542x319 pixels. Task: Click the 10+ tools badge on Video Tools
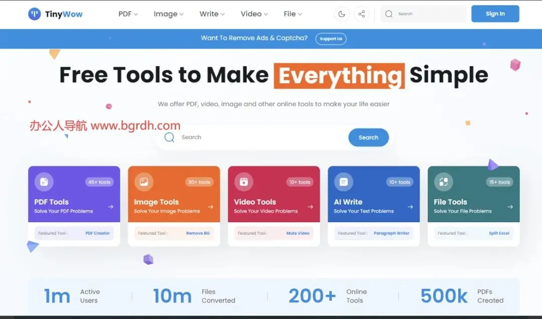coord(299,182)
